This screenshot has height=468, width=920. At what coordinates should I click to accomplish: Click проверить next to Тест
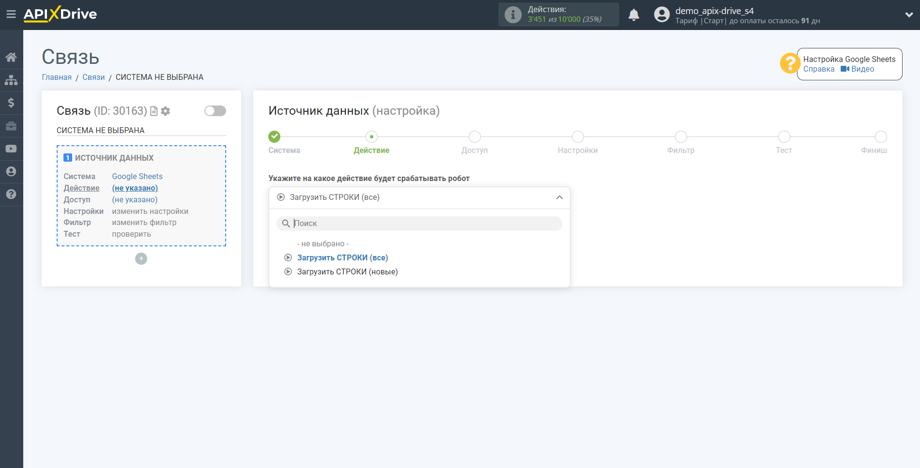coord(132,234)
